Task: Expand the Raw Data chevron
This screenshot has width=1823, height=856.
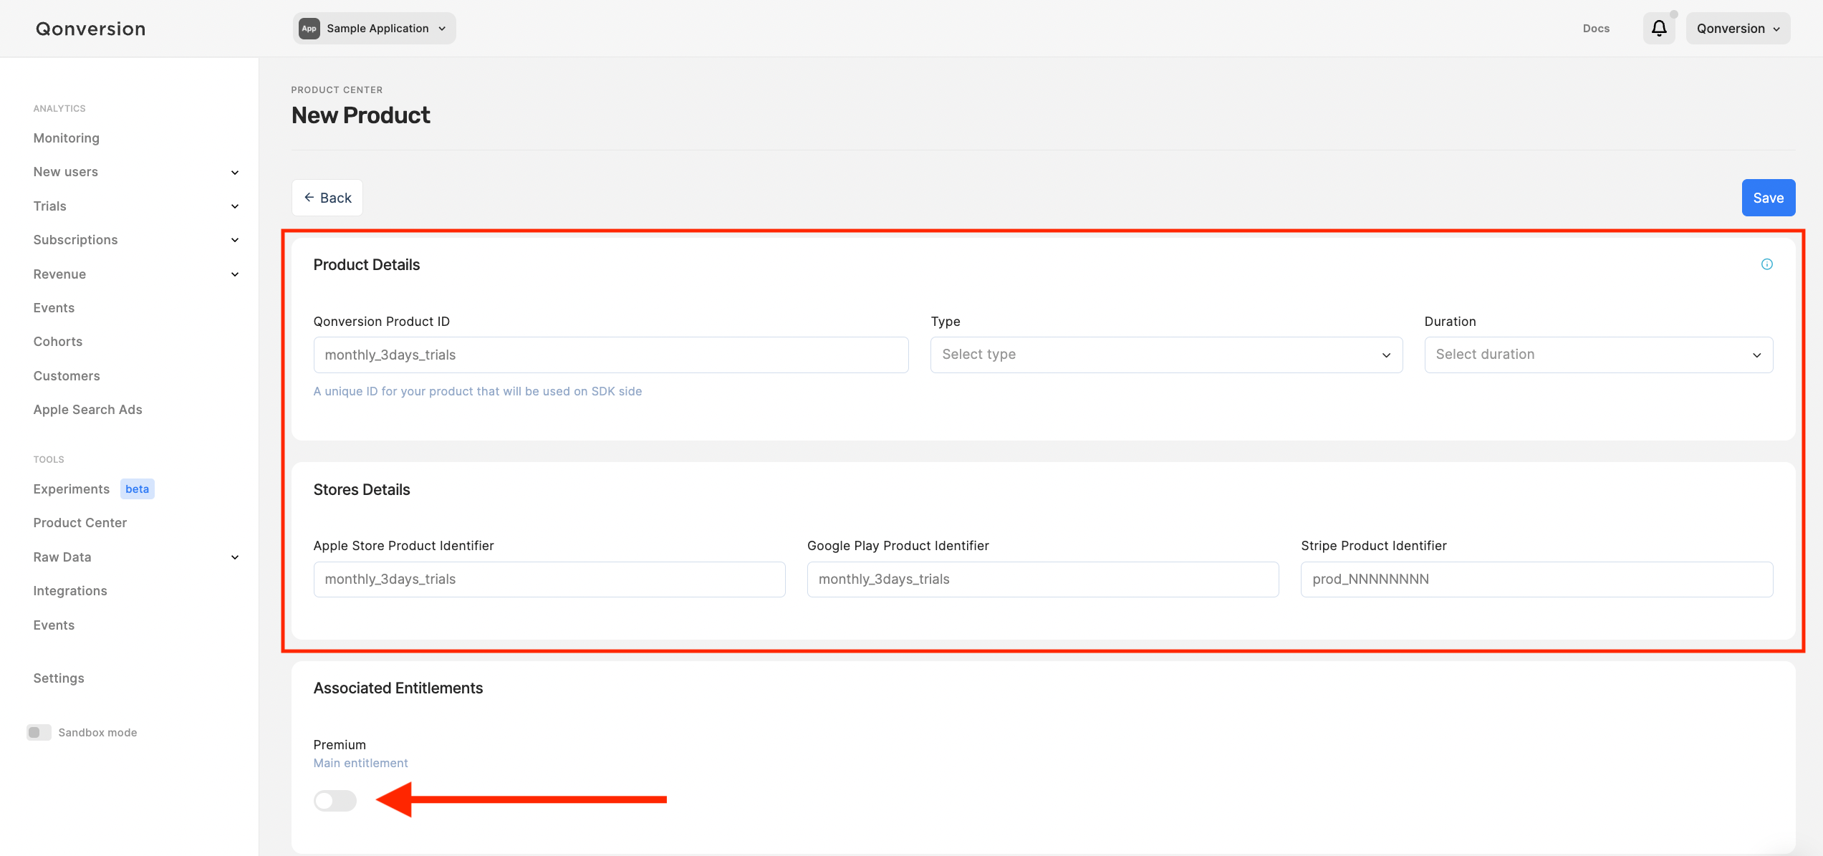Action: 235,557
